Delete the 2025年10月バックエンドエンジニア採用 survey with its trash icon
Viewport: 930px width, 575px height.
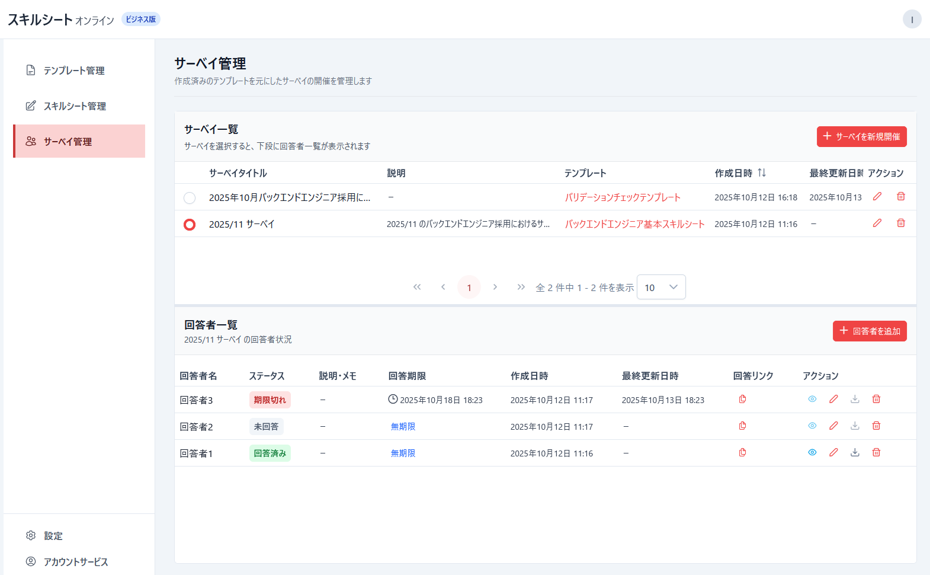pyautogui.click(x=901, y=196)
